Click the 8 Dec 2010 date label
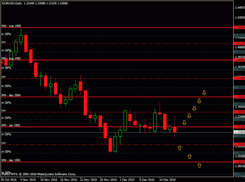The width and height of the screenshot is (245, 182). pos(147,180)
